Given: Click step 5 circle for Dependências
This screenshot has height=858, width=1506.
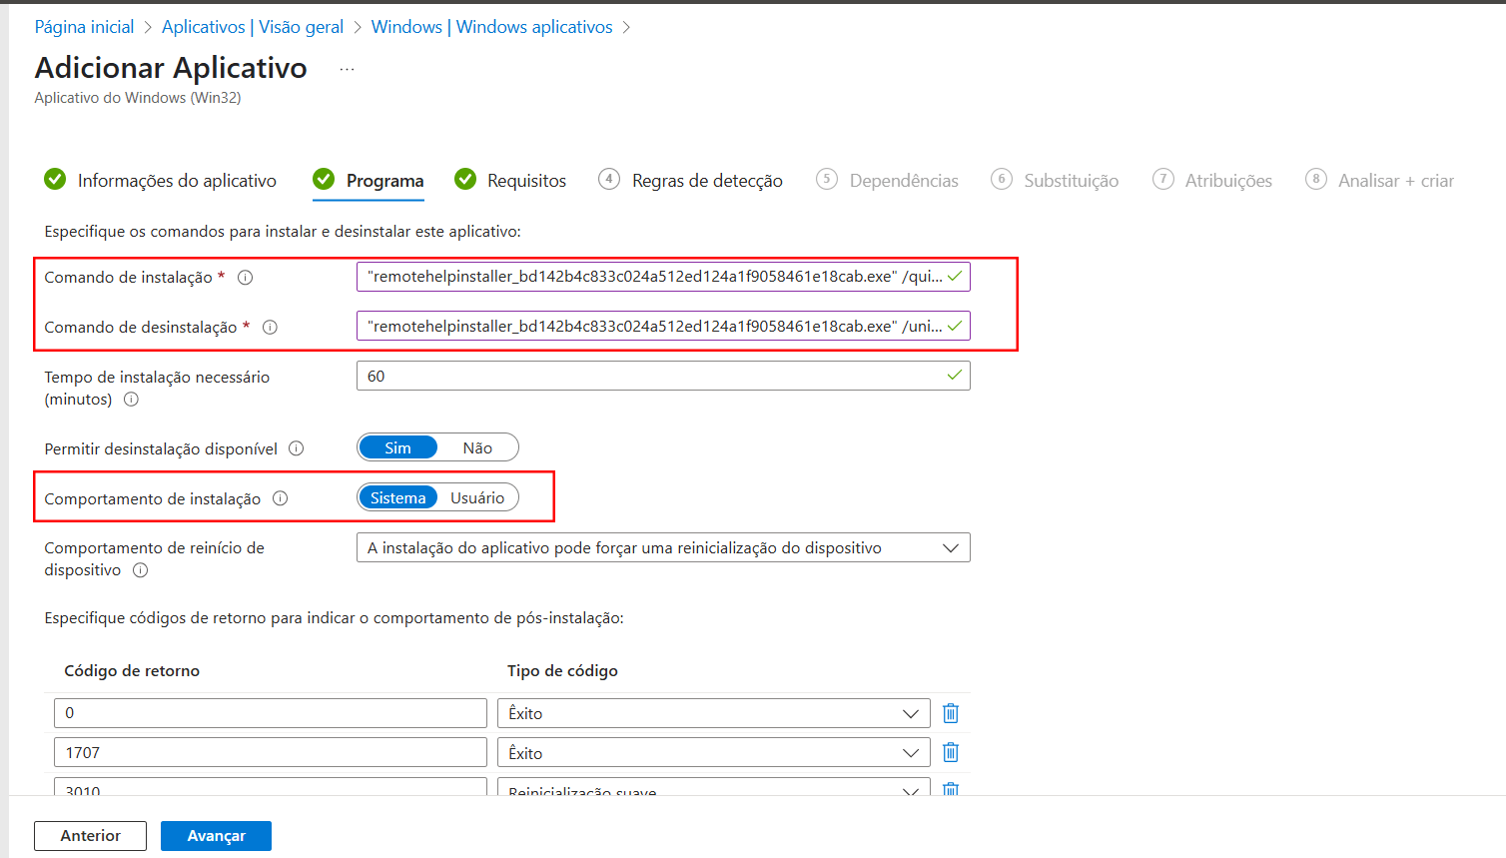Looking at the screenshot, I should coord(827,179).
